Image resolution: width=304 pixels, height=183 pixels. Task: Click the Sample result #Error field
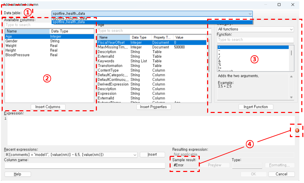(x=185, y=165)
